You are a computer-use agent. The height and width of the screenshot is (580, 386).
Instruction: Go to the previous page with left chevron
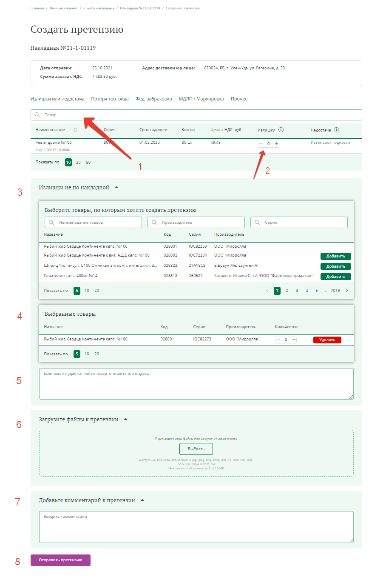pos(267,291)
